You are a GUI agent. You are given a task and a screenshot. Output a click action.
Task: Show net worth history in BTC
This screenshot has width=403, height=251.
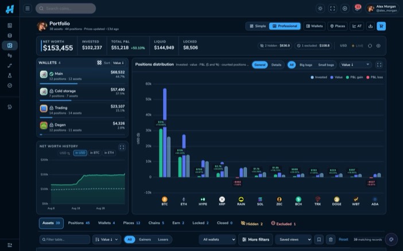point(95,153)
